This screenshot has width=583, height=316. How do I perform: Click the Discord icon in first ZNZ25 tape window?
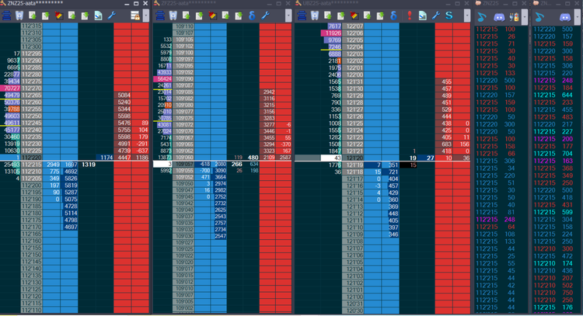pos(499,17)
